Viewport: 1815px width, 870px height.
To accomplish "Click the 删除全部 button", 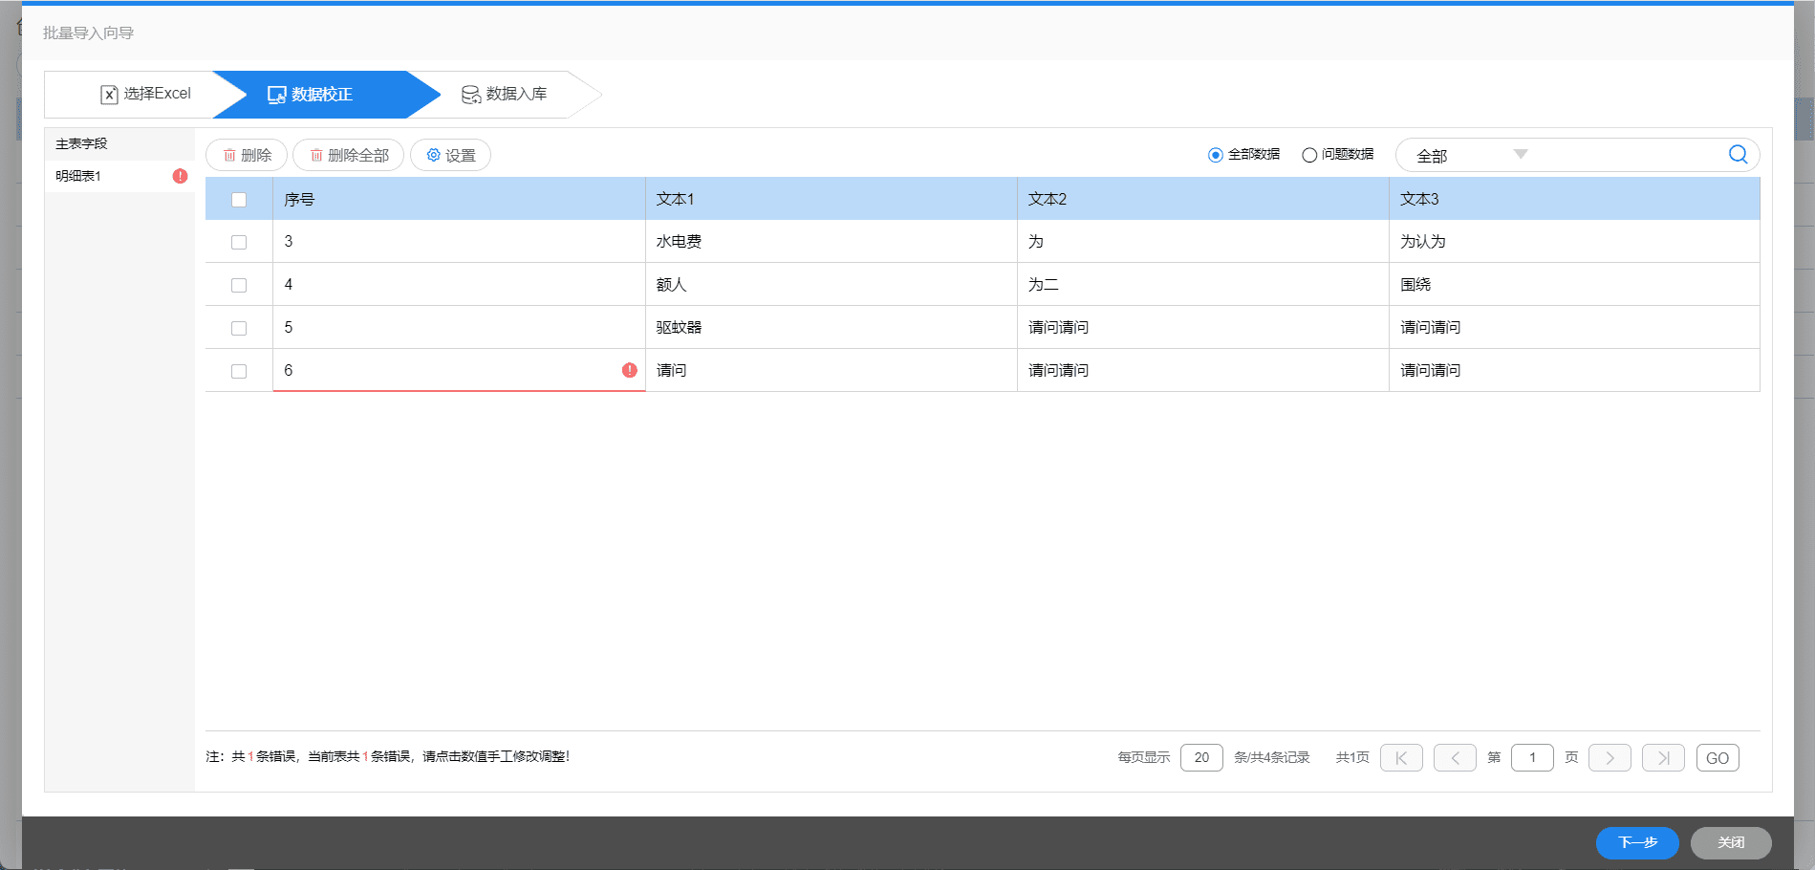I will pos(348,155).
